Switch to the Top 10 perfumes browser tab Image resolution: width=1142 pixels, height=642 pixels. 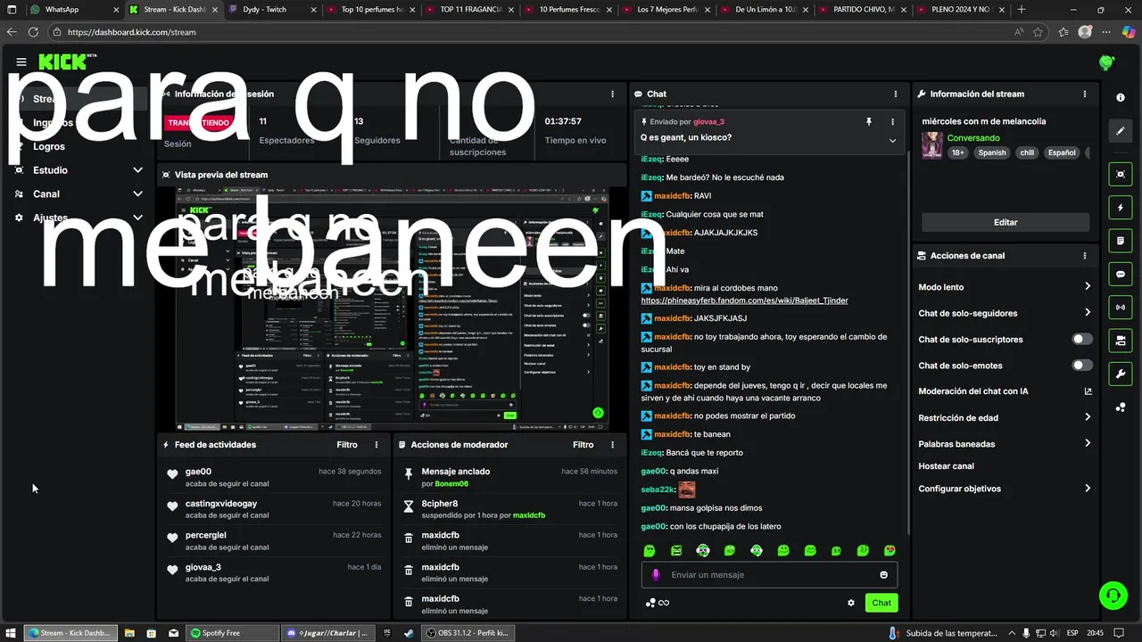368,9
